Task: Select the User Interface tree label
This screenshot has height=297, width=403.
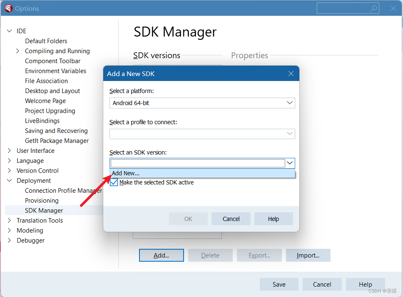Action: tap(35, 150)
